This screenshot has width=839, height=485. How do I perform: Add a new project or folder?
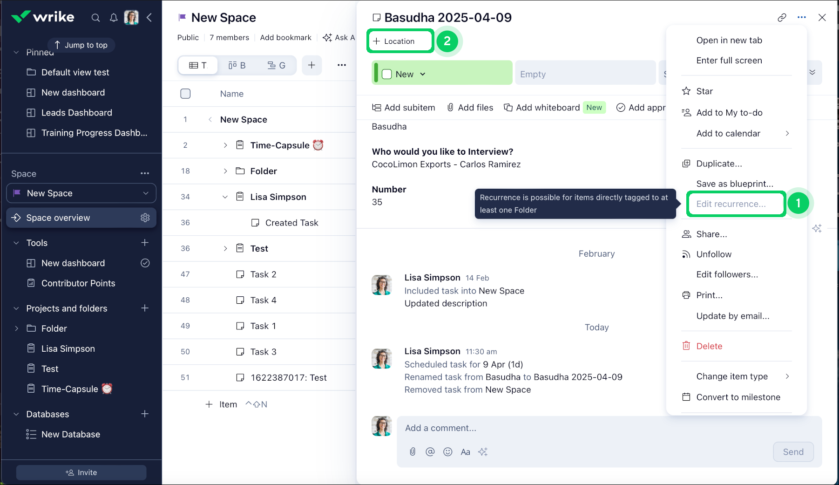pyautogui.click(x=145, y=308)
